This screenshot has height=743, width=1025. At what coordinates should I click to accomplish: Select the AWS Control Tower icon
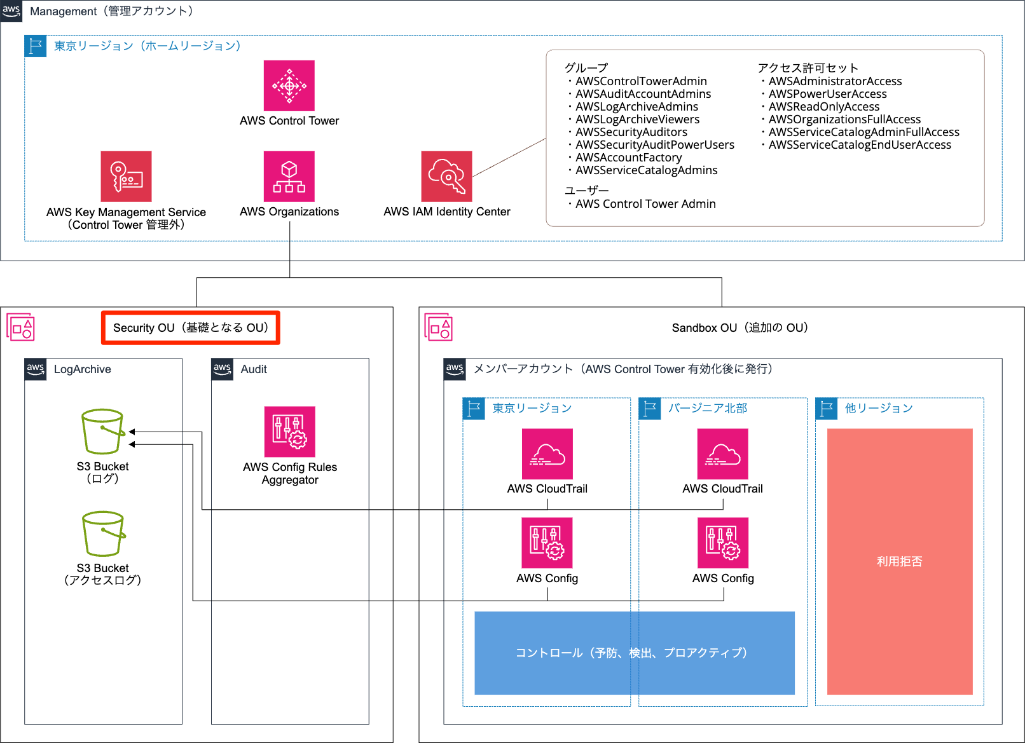(289, 85)
